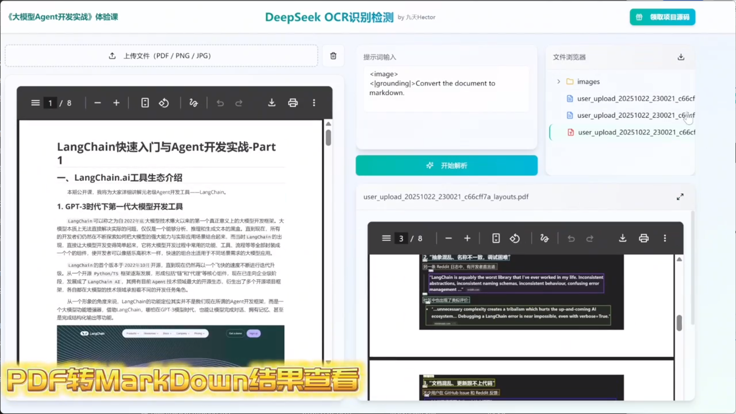
Task: Fit to page in layouts PDF viewer
Action: (496, 238)
